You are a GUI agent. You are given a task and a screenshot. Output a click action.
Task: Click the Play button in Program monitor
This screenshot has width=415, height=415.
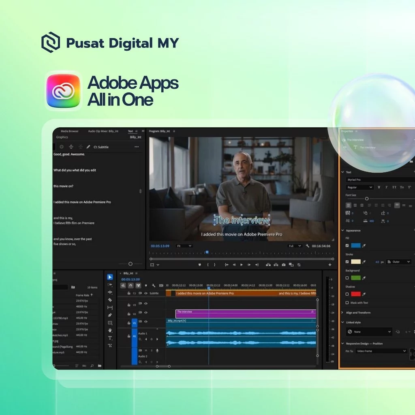pyautogui.click(x=242, y=265)
